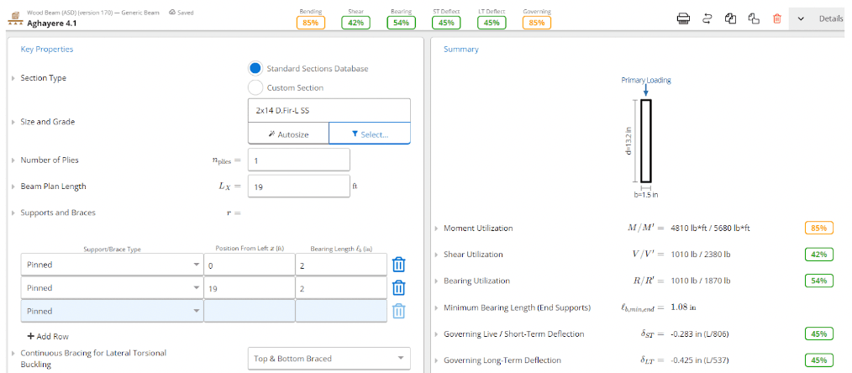Expand Governing Live / Short-Term Deflection
Image resolution: width=852 pixels, height=373 pixels.
coord(437,334)
